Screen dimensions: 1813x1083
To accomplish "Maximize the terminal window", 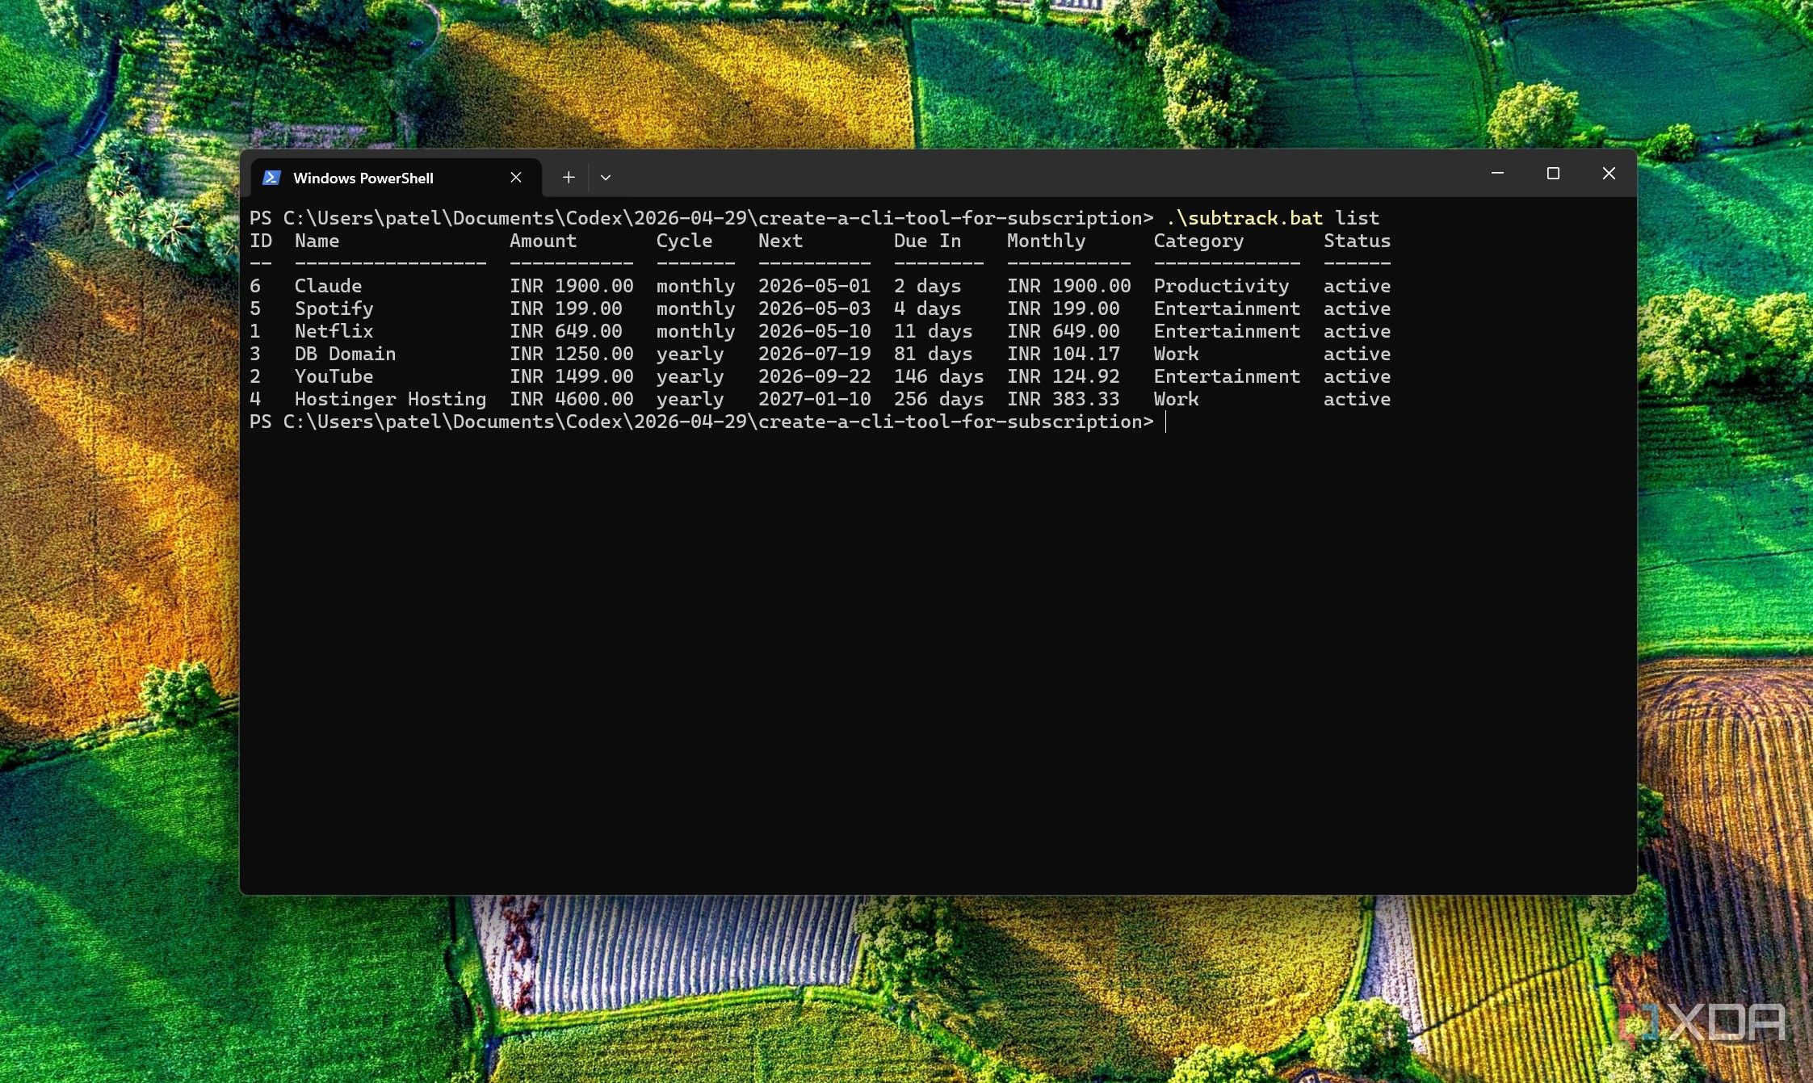I will 1553,174.
